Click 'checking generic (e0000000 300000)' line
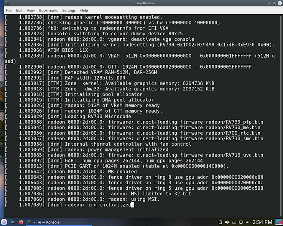 (134, 23)
